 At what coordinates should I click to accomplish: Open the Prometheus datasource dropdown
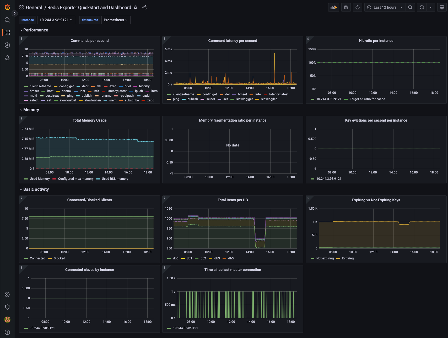(x=116, y=20)
